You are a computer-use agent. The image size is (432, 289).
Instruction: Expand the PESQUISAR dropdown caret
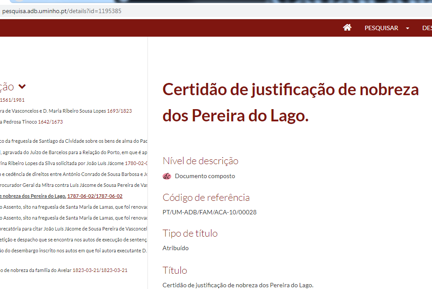pos(408,28)
